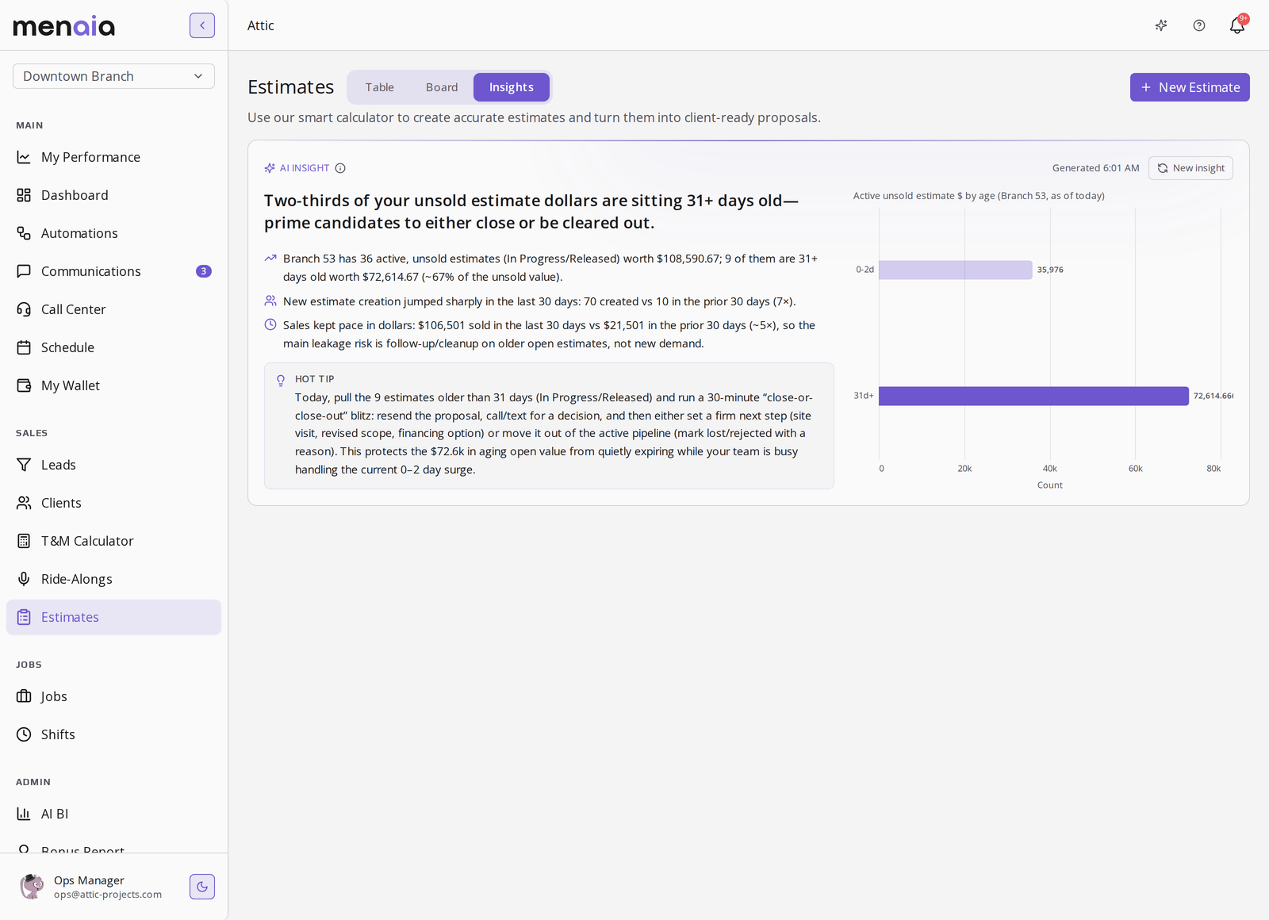The image size is (1269, 920).
Task: Switch to the Table view tab
Action: point(380,87)
